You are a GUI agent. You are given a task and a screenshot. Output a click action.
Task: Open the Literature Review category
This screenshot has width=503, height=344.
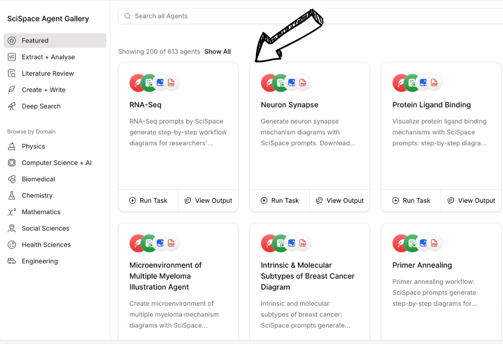(47, 73)
